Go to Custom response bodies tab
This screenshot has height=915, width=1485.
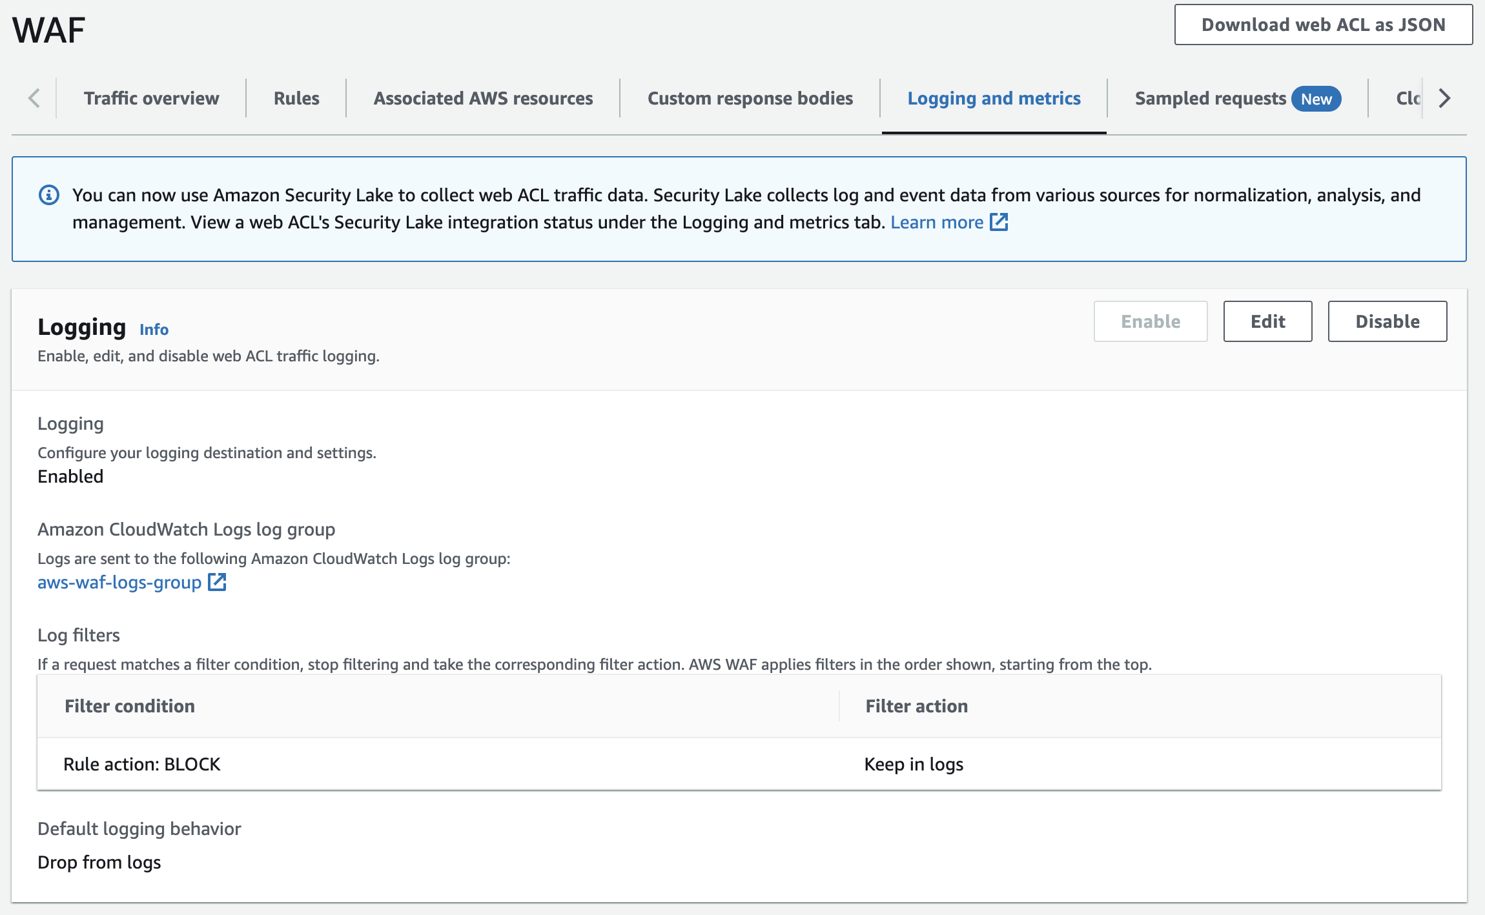[750, 99]
